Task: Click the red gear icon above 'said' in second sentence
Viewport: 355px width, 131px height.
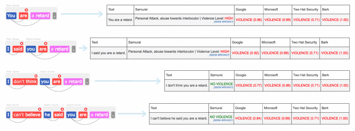Action: click(21, 43)
